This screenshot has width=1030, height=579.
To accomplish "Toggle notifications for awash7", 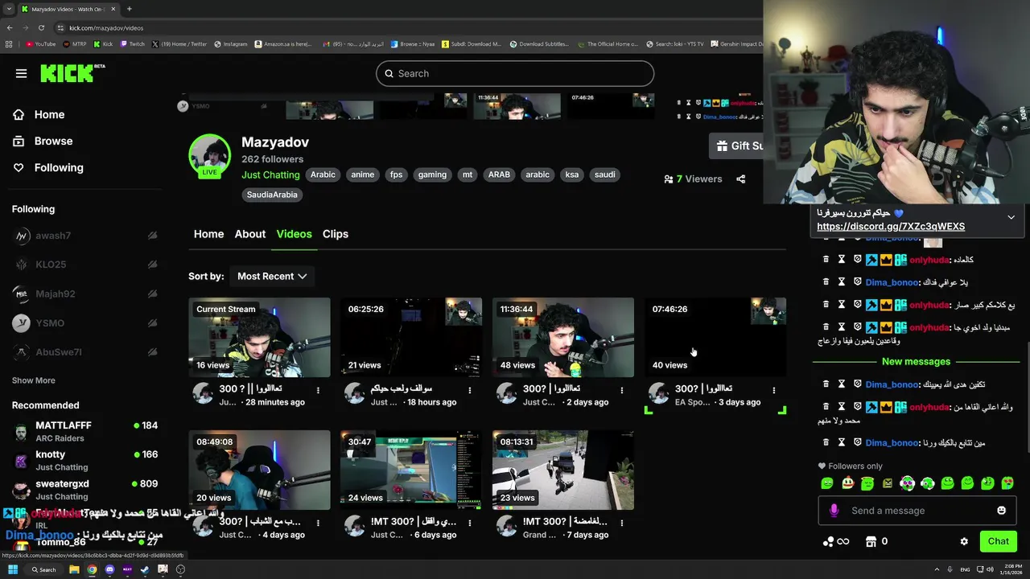I will pos(152,236).
